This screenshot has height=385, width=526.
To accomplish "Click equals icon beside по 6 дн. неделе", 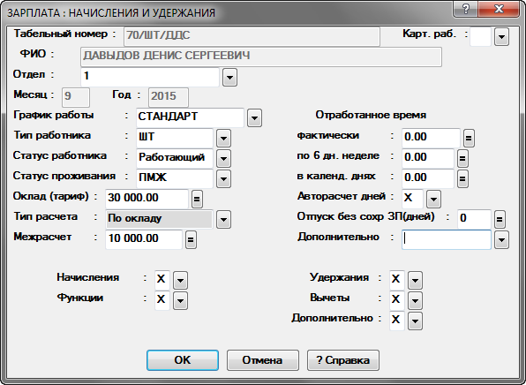I will [x=462, y=158].
